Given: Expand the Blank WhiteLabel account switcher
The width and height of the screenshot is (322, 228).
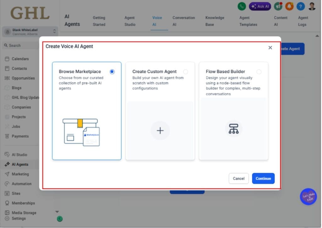Looking at the screenshot, I should (x=30, y=32).
